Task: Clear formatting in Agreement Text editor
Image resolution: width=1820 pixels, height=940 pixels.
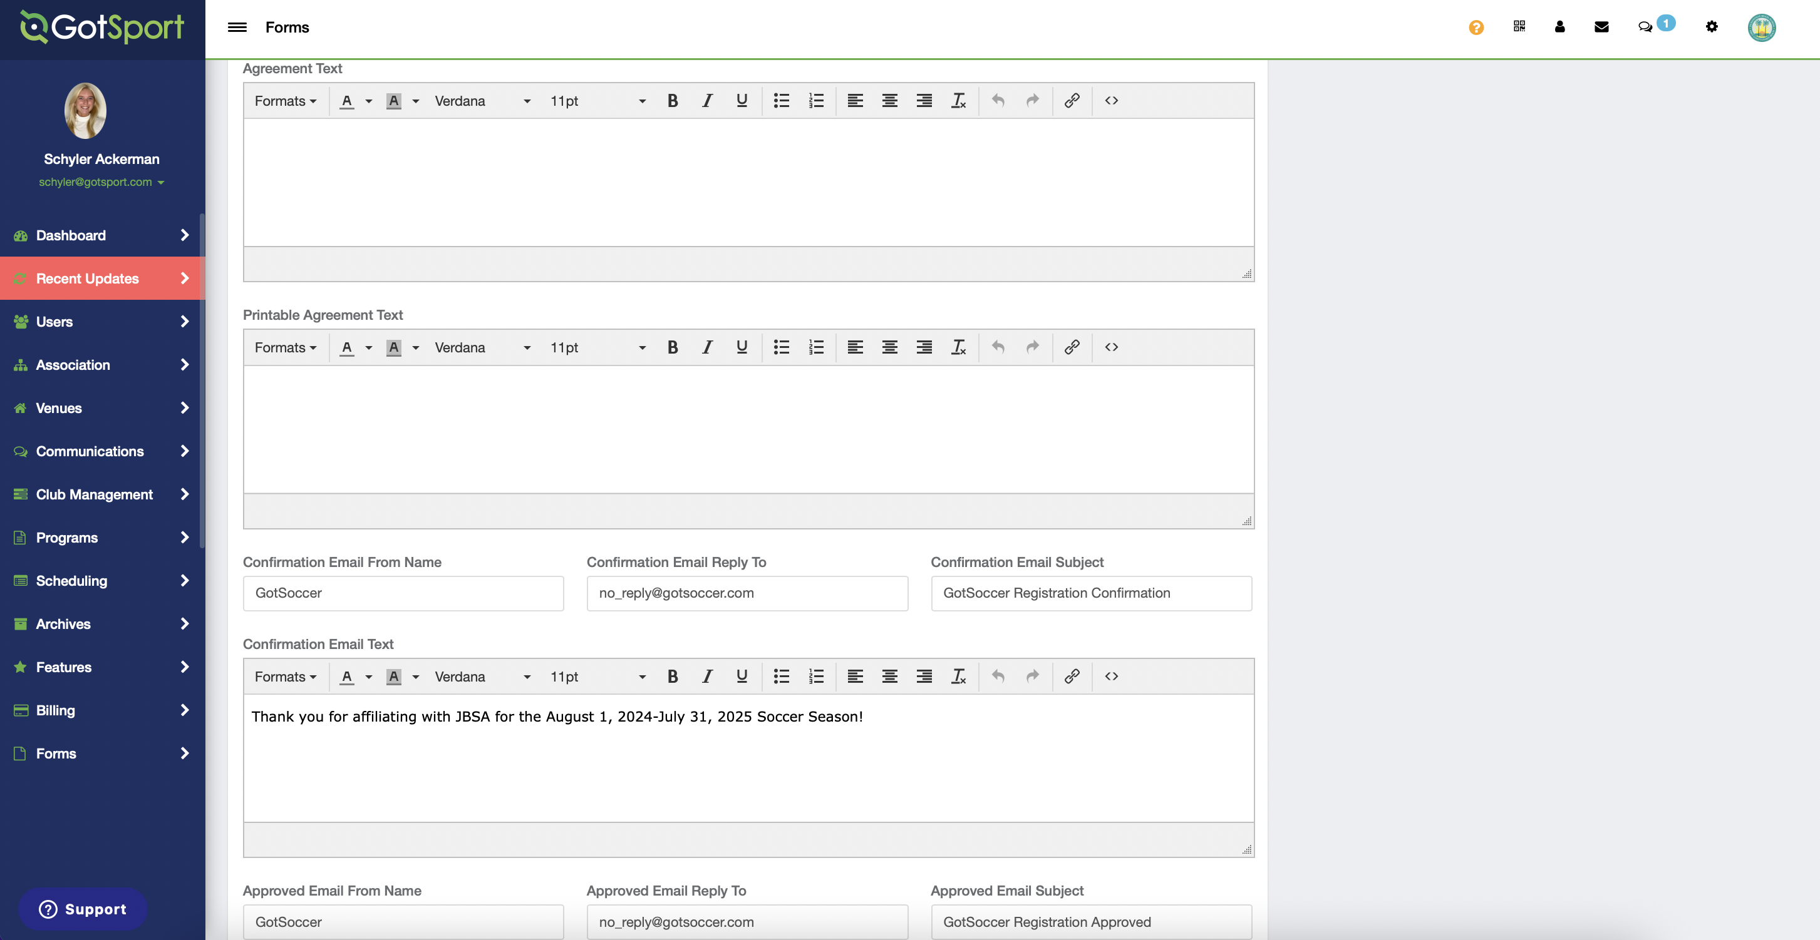Action: point(959,101)
